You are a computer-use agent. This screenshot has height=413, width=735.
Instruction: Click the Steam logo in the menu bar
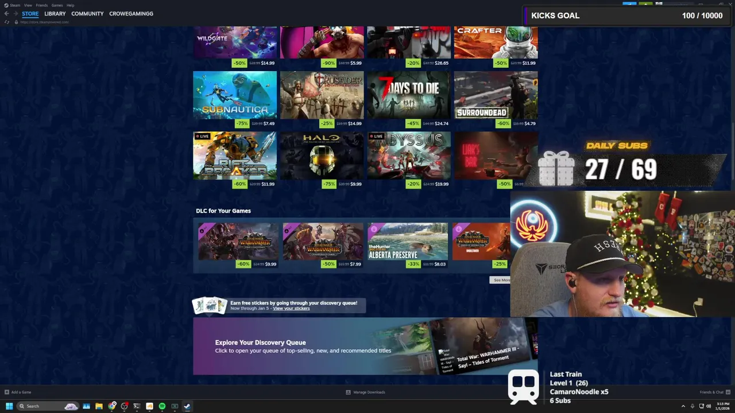point(6,5)
